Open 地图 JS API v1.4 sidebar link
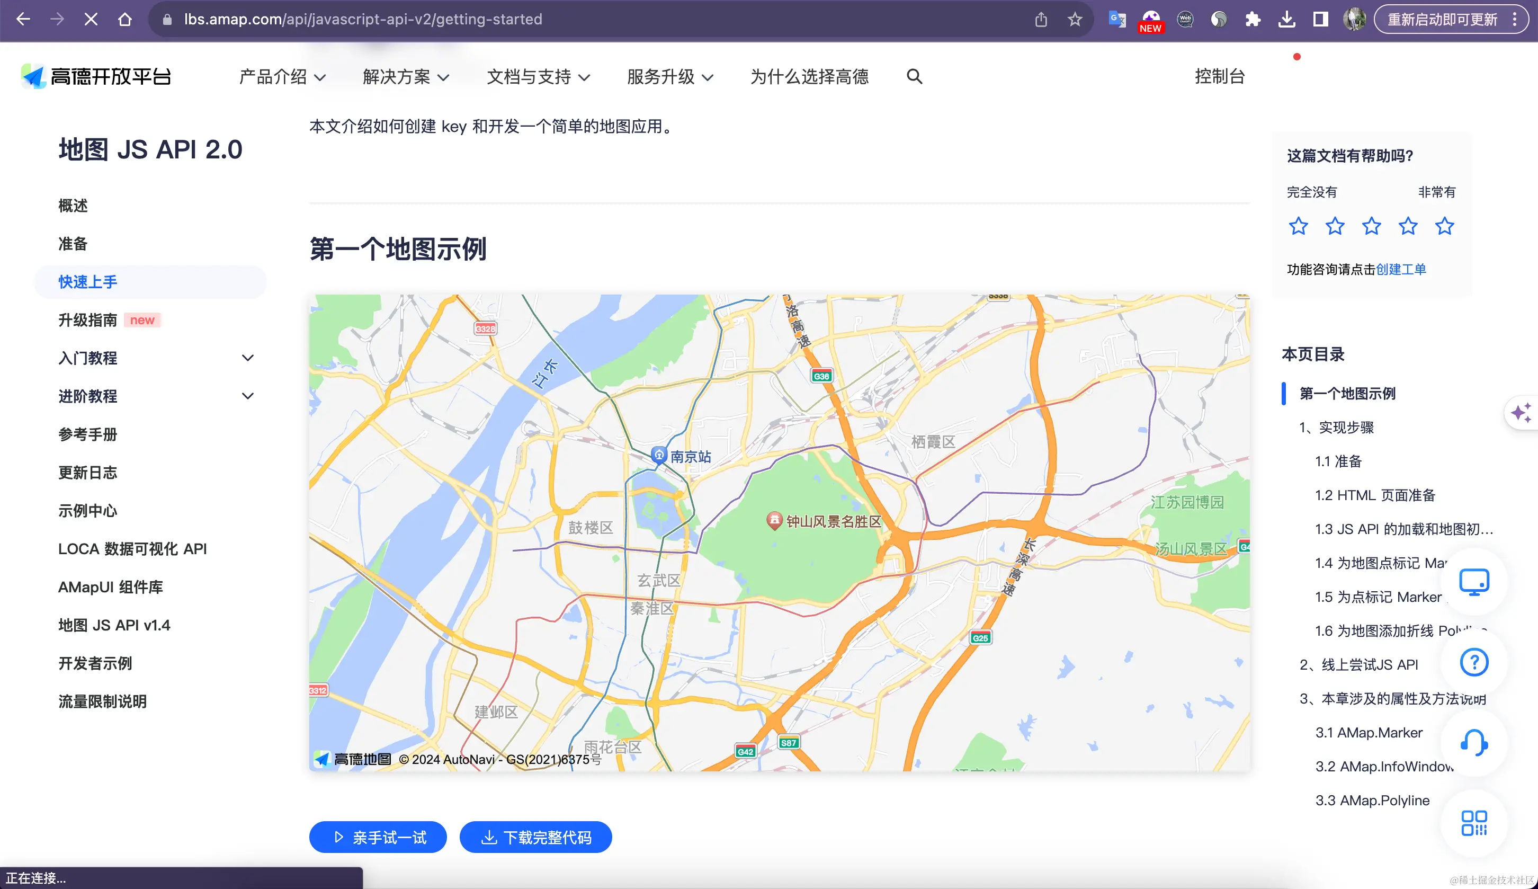The width and height of the screenshot is (1538, 889). click(x=114, y=625)
